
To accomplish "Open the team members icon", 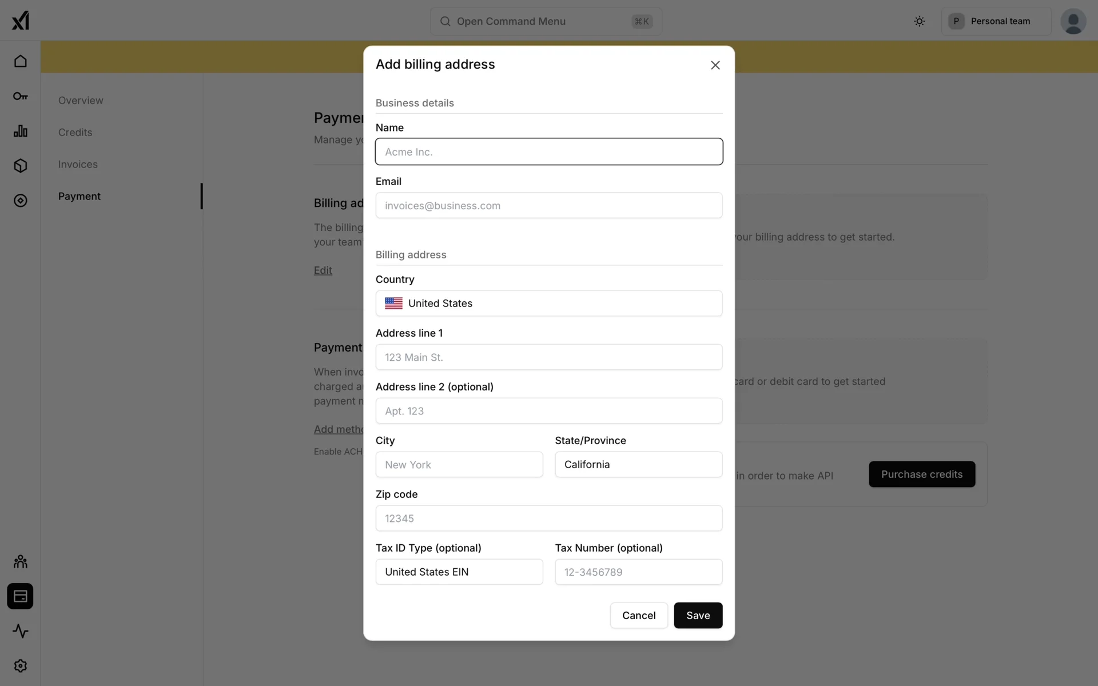I will 21,561.
